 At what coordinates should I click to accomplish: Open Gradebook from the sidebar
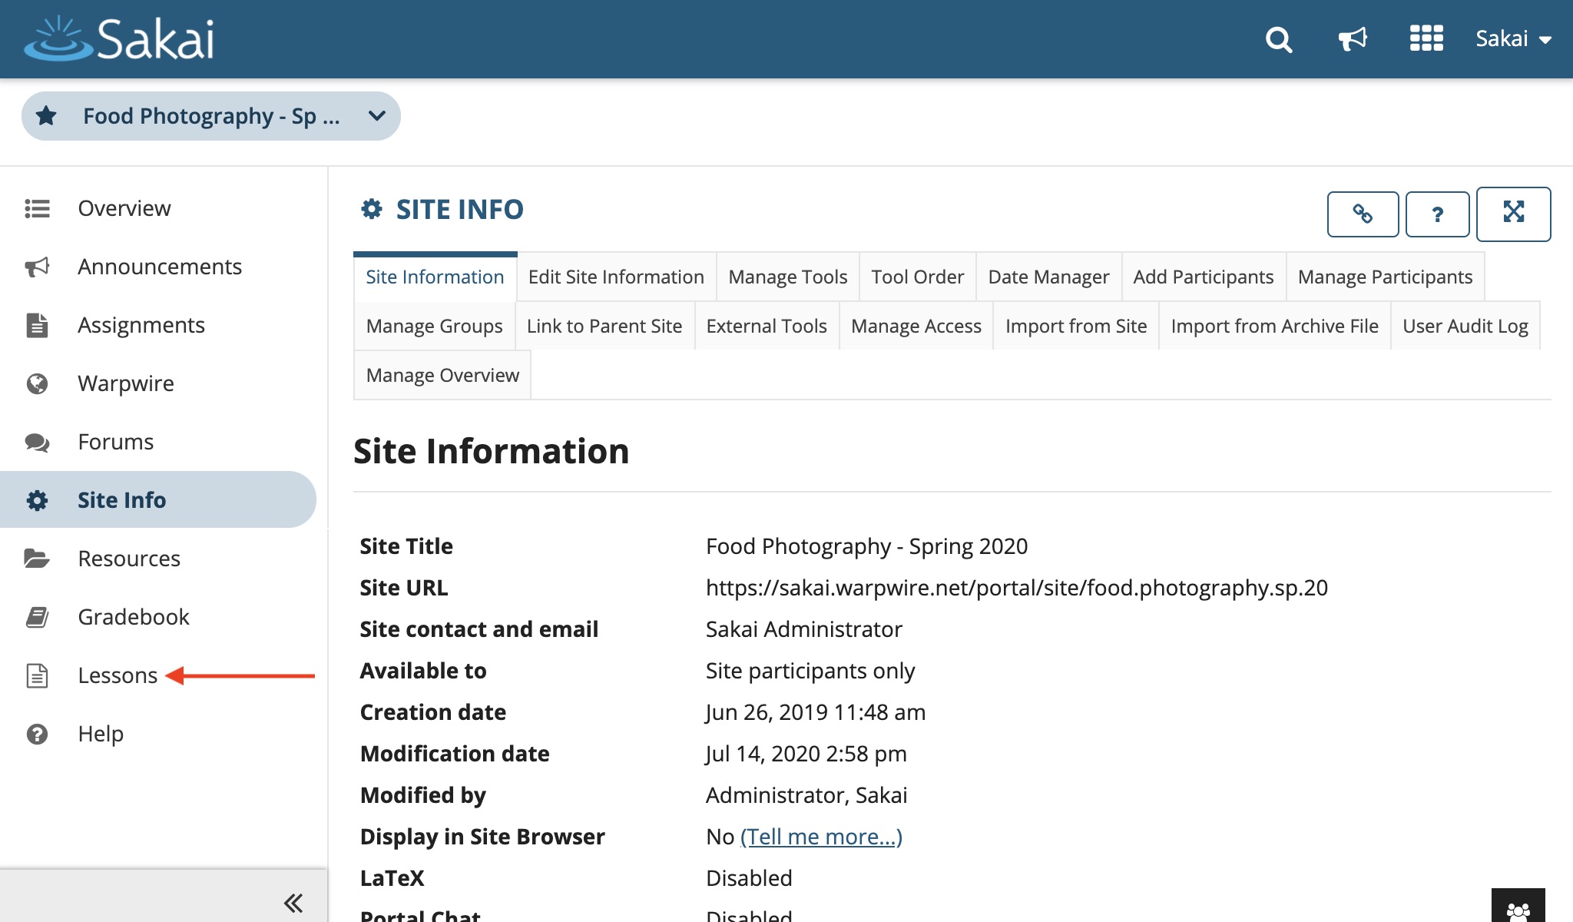tap(133, 617)
